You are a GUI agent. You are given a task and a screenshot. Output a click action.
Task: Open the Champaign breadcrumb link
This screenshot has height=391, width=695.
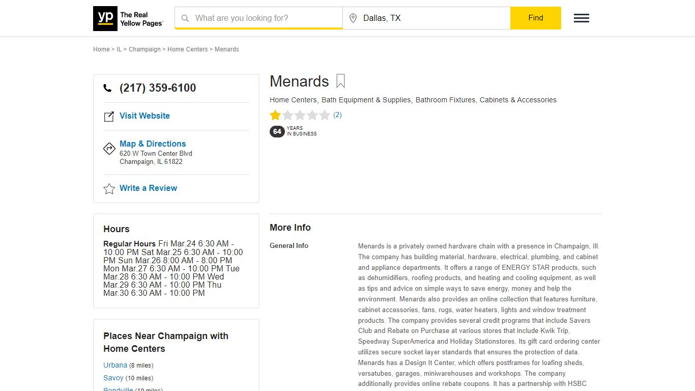coord(144,49)
